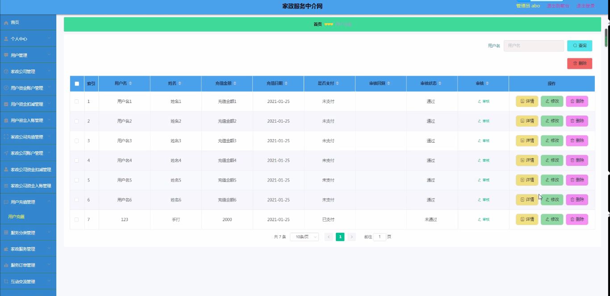Click the 用户名 search input field
The image size is (610, 296).
(534, 45)
